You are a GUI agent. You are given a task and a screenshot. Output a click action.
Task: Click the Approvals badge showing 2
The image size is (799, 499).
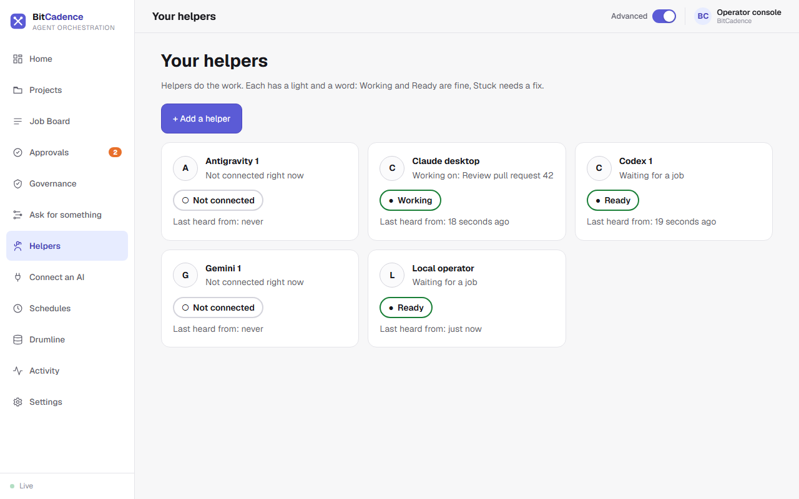pyautogui.click(x=115, y=152)
